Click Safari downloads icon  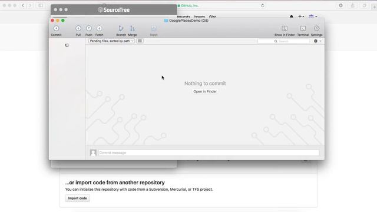[x=340, y=5]
